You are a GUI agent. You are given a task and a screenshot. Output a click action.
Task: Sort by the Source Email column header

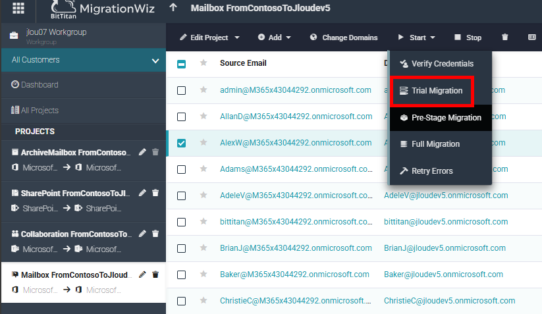click(243, 63)
